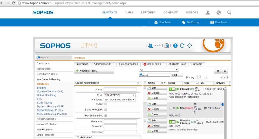Open Action column list menu icon
Image resolution: width=259 pixels, height=139 pixels.
click(163, 83)
